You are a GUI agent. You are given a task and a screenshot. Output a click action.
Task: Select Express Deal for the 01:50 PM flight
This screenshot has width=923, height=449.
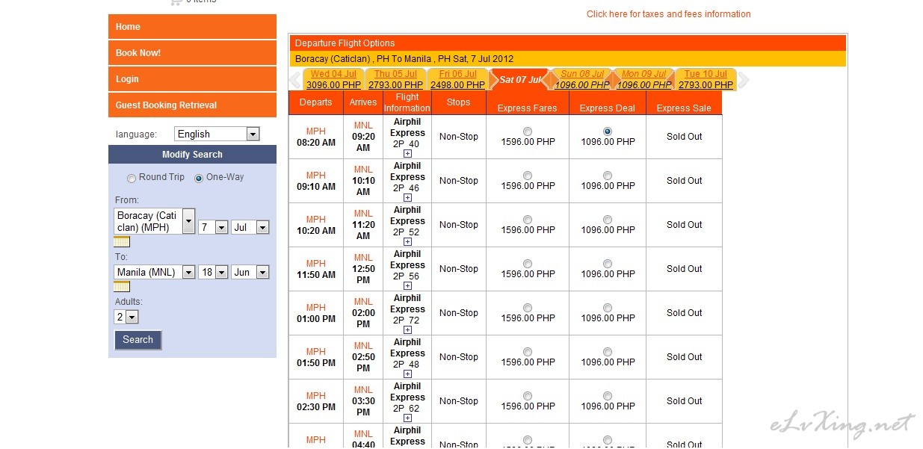pos(608,352)
